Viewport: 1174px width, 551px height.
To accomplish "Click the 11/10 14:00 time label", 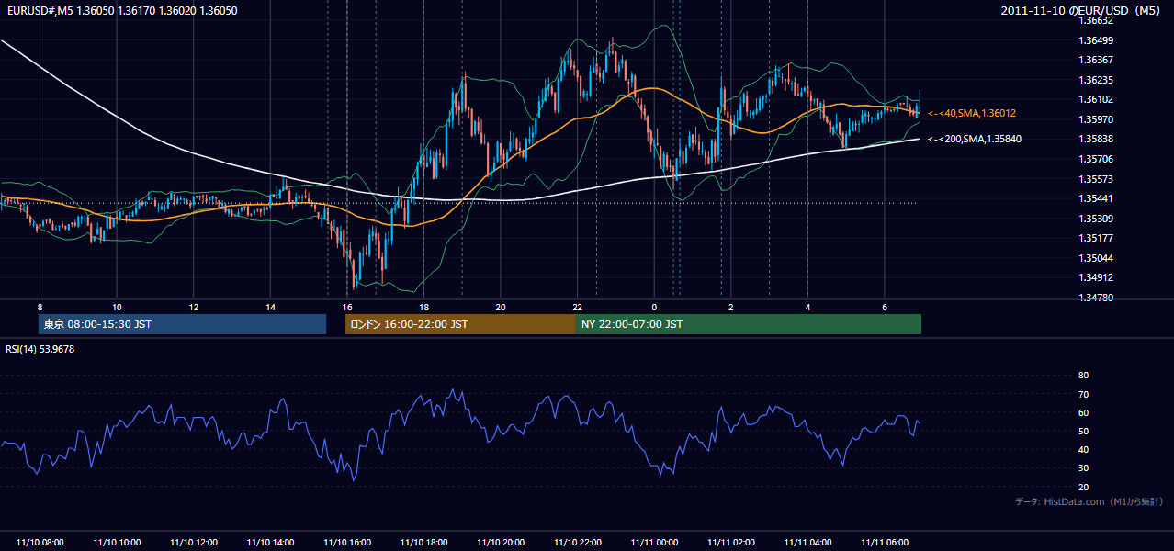I will [270, 543].
